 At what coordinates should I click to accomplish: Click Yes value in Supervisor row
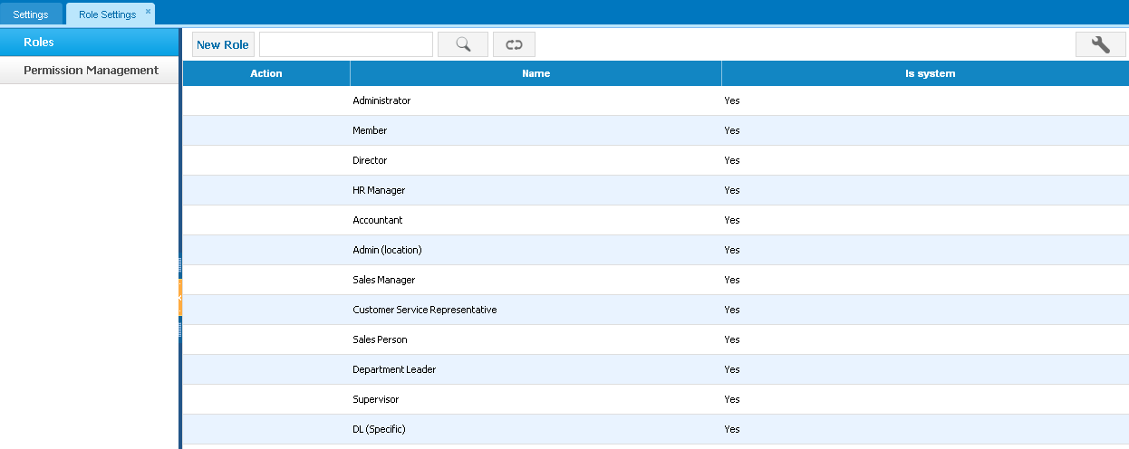pos(732,399)
